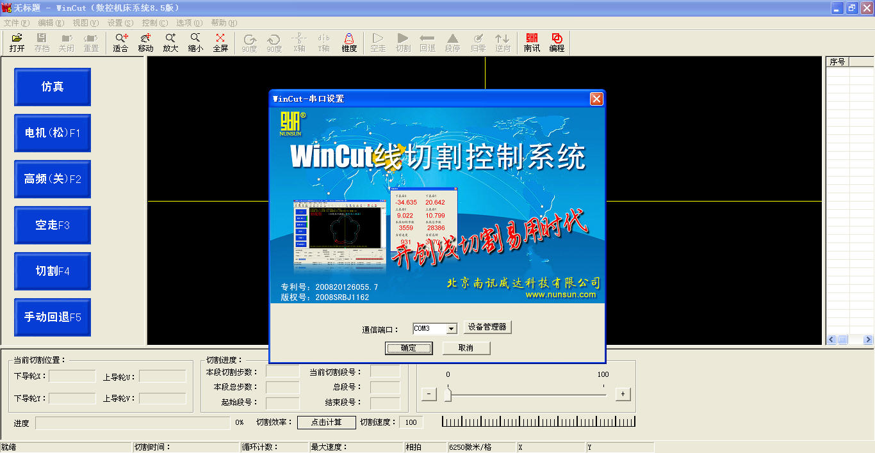Click the 锥度 (Taper) icon

click(x=349, y=43)
